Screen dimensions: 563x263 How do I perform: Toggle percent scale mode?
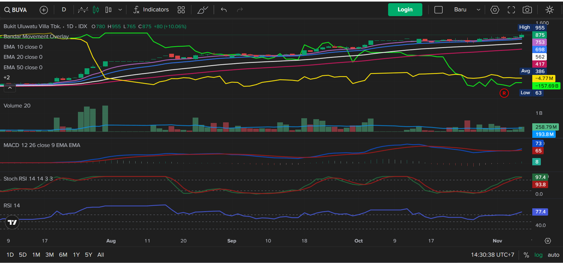526,255
